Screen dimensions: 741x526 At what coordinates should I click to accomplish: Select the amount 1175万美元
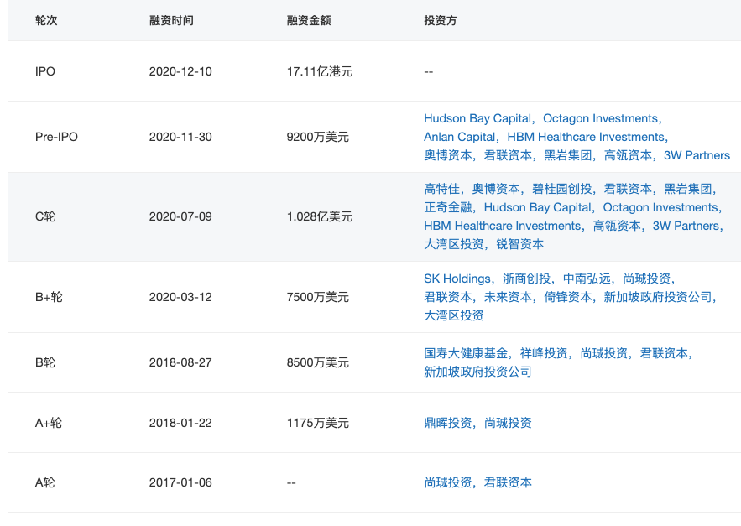click(x=317, y=423)
